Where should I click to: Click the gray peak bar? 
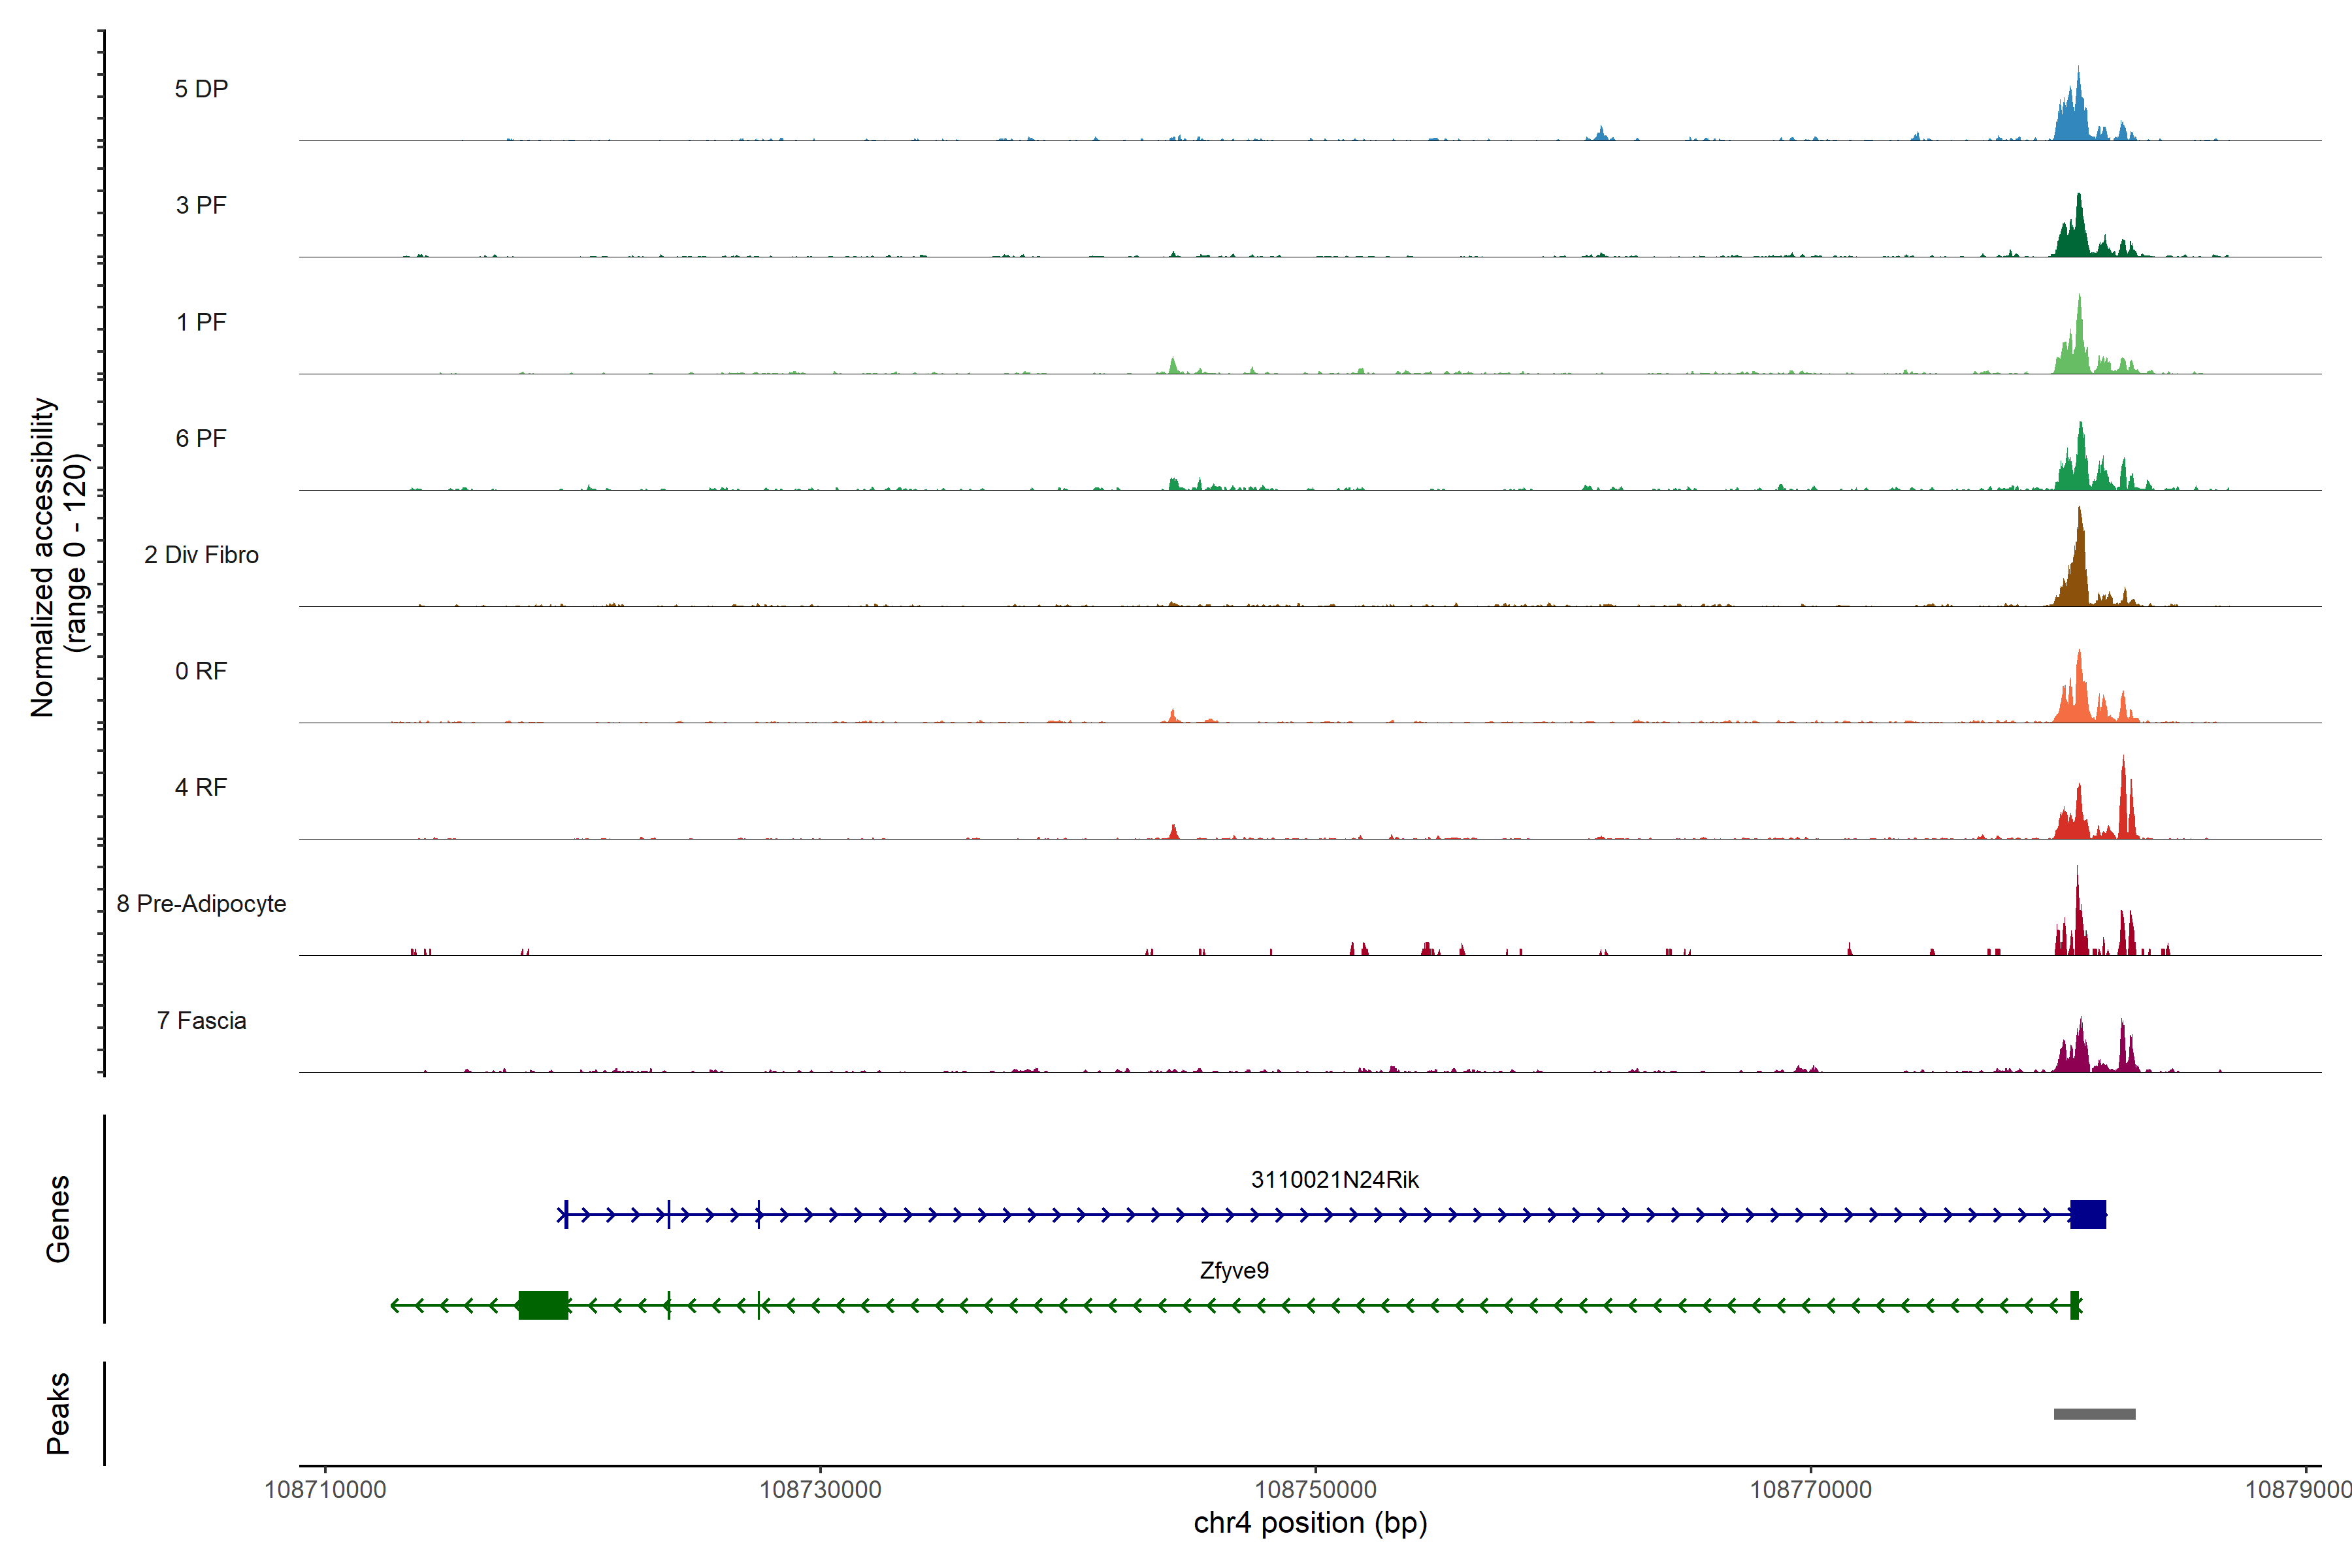(2094, 1414)
